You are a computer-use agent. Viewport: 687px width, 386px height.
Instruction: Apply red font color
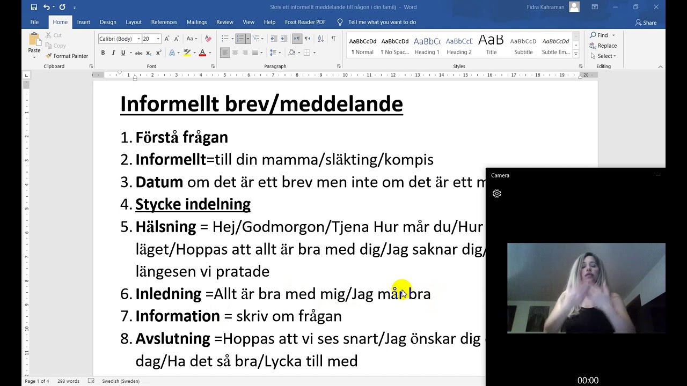tap(202, 53)
